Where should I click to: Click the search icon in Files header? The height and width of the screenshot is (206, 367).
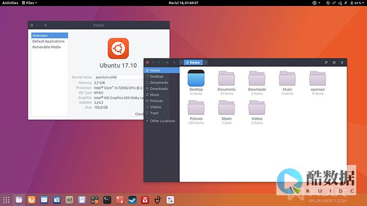326,63
